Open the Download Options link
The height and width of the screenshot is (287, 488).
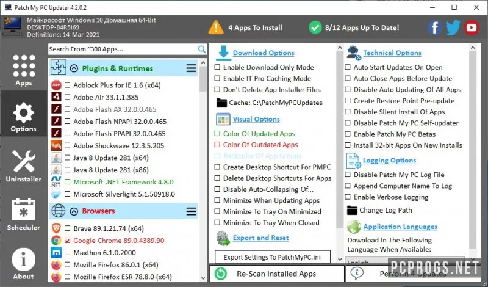[264, 53]
